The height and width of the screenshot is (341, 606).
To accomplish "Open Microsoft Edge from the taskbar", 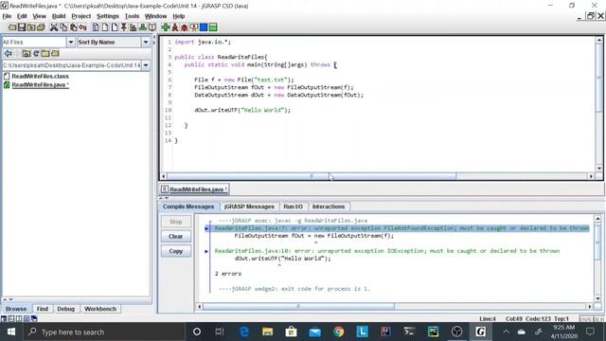I will 244,332.
